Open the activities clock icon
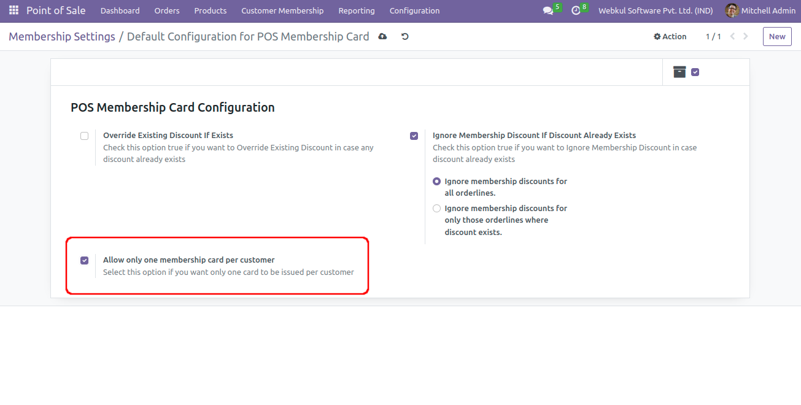This screenshot has width=801, height=405. [576, 10]
